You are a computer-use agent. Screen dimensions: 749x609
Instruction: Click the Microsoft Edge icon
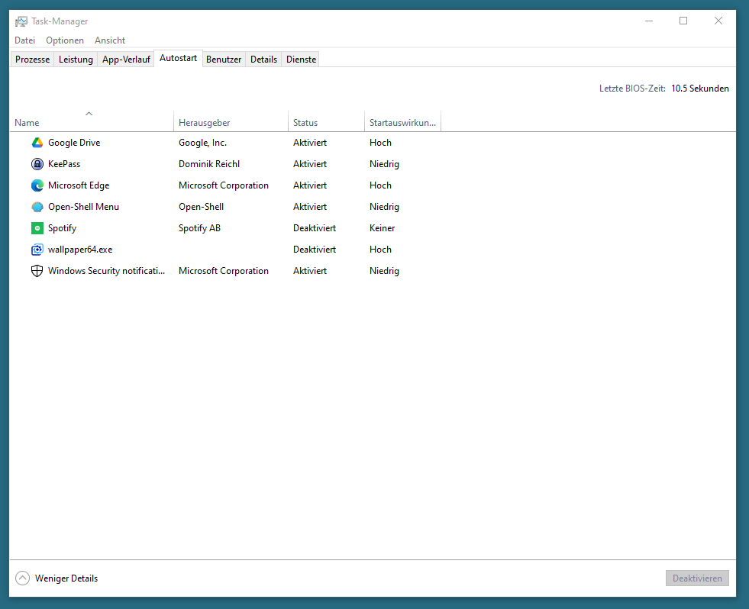(37, 185)
